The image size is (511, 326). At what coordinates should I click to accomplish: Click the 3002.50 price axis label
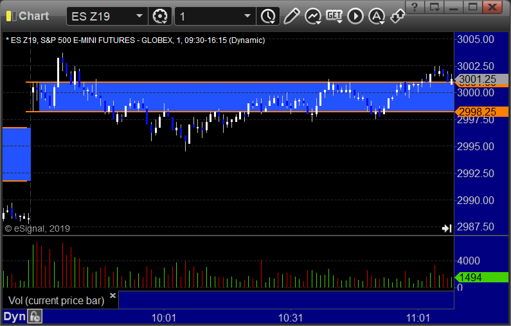476,66
